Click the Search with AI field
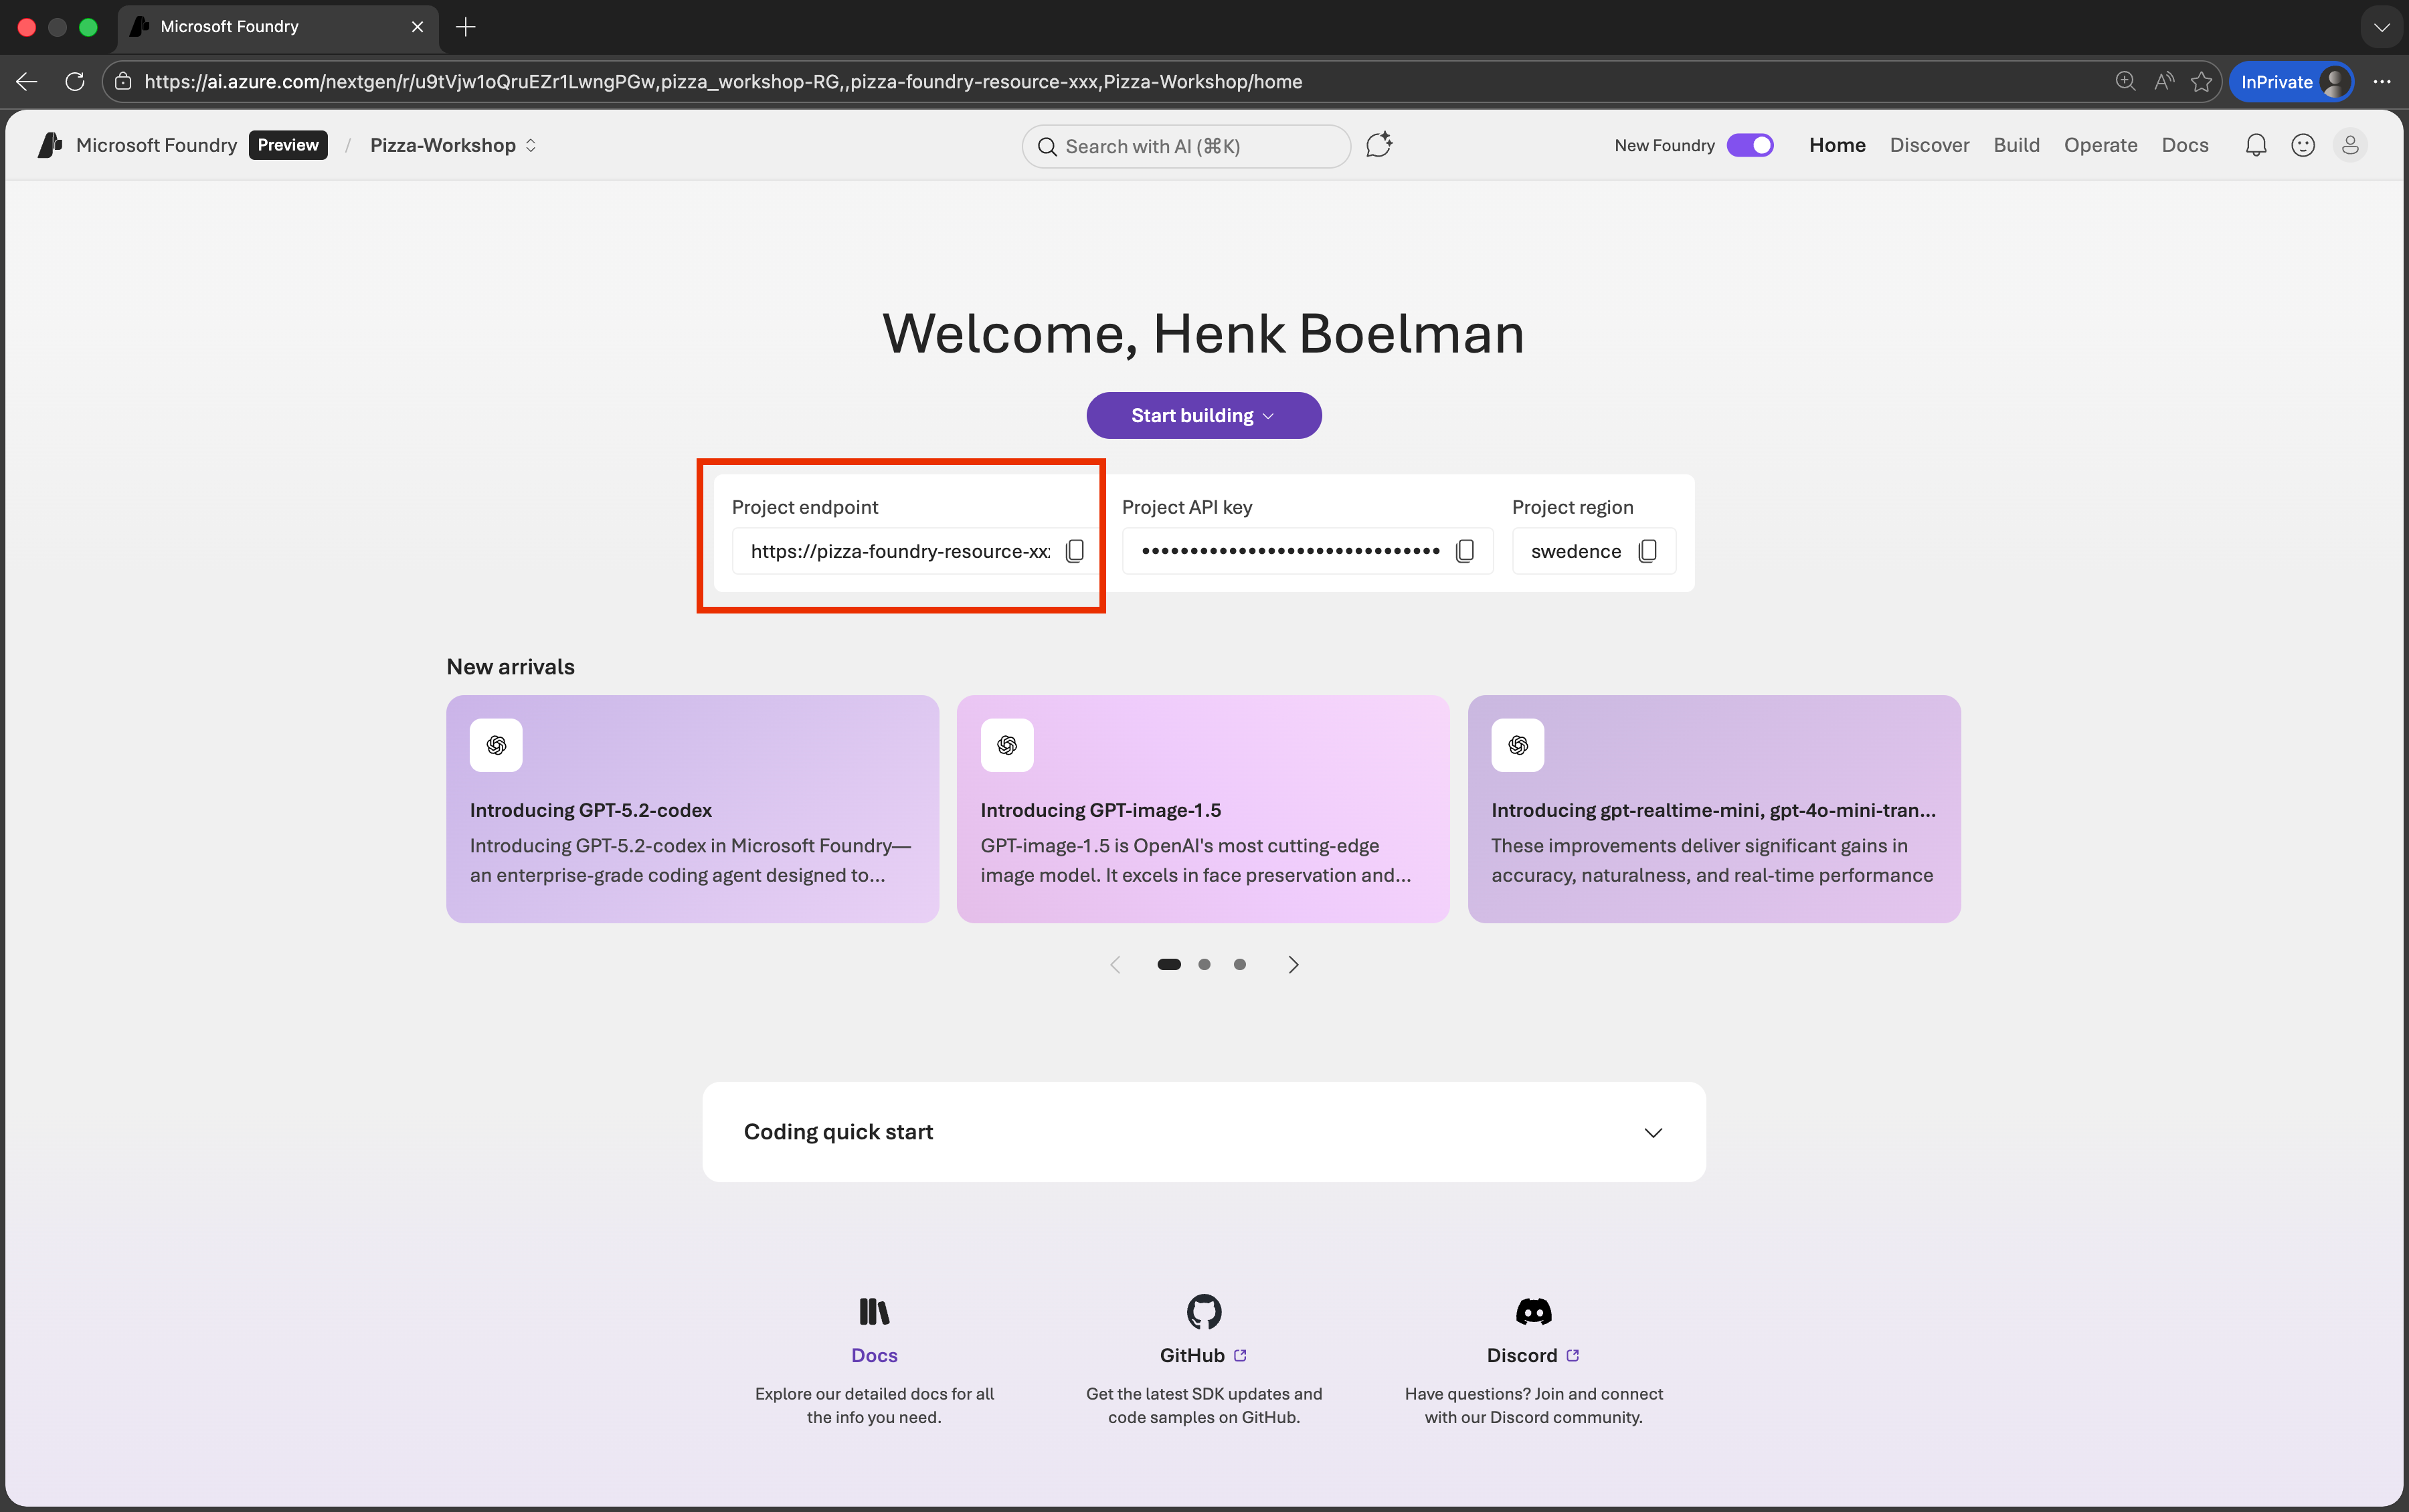This screenshot has width=2409, height=1512. tap(1186, 147)
